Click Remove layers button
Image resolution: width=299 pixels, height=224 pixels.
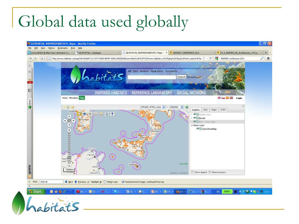tap(217, 172)
